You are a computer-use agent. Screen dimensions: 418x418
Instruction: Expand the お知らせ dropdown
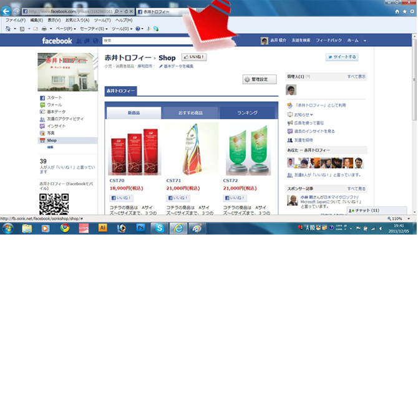304,114
